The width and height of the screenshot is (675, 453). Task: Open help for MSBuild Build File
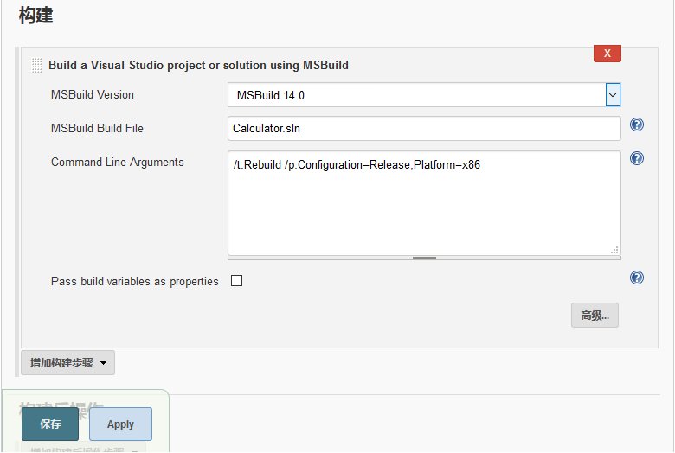[637, 124]
